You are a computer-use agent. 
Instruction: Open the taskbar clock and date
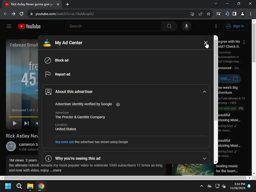[237, 186]
